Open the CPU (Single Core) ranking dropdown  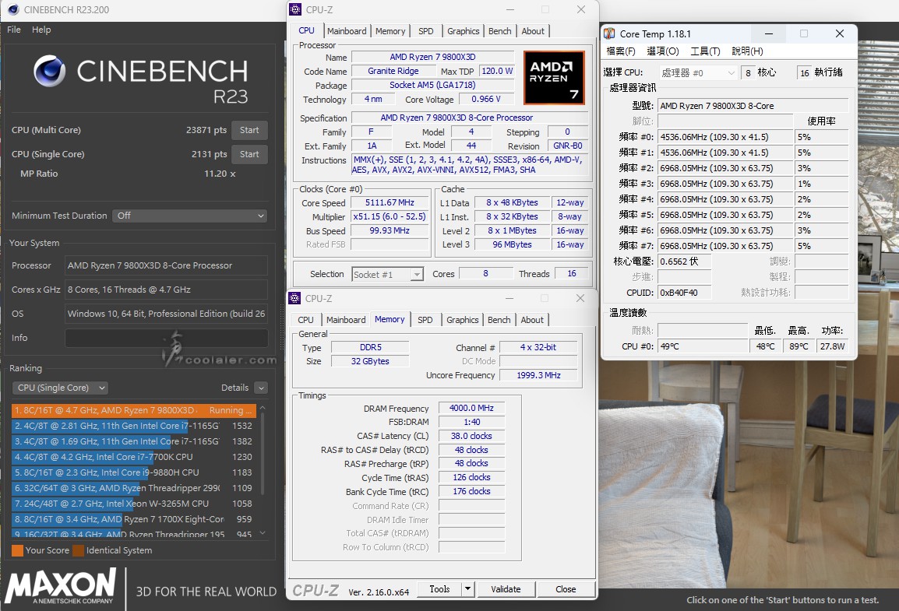(60, 388)
